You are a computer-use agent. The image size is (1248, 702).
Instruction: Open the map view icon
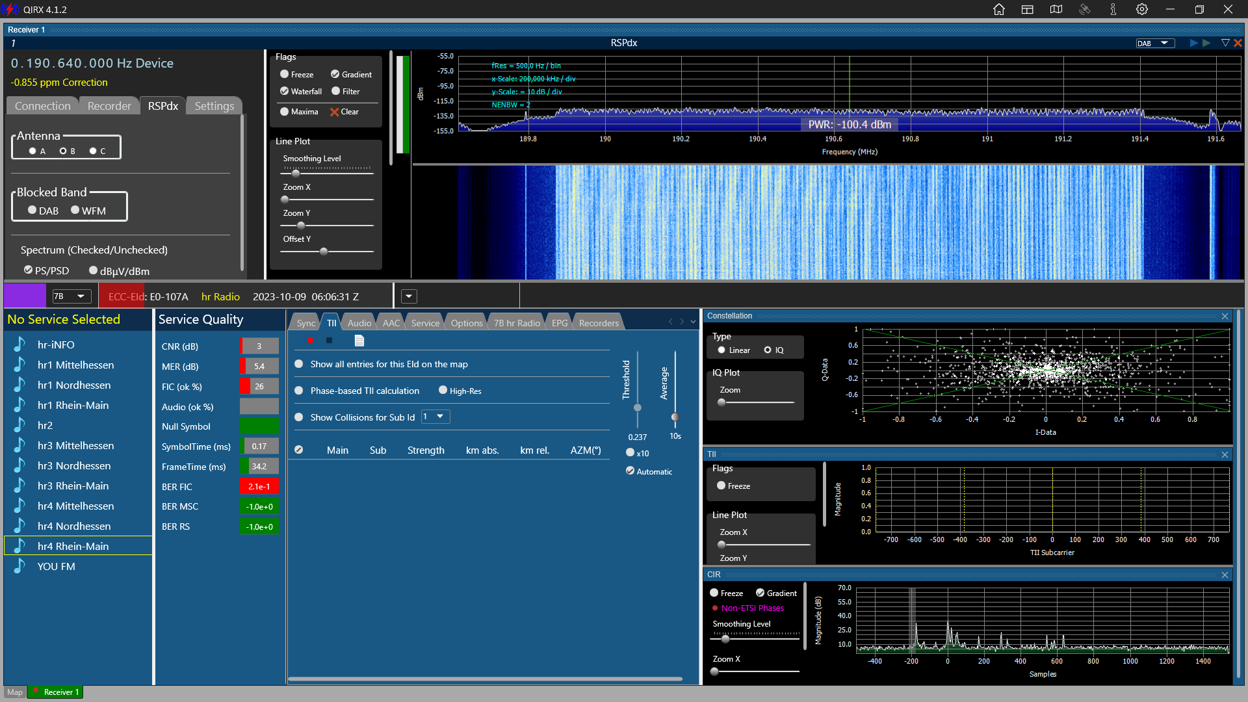[x=1056, y=9]
